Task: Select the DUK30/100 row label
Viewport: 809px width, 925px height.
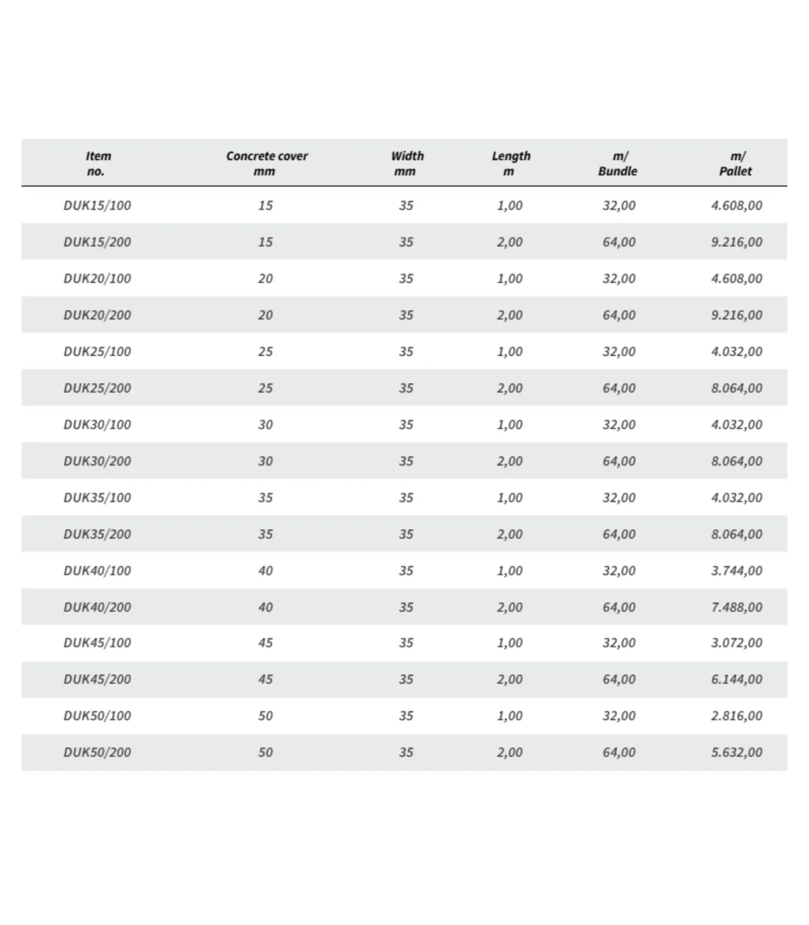Action: tap(97, 425)
